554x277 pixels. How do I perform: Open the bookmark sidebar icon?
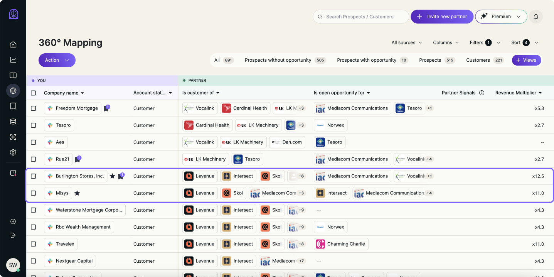(13, 106)
